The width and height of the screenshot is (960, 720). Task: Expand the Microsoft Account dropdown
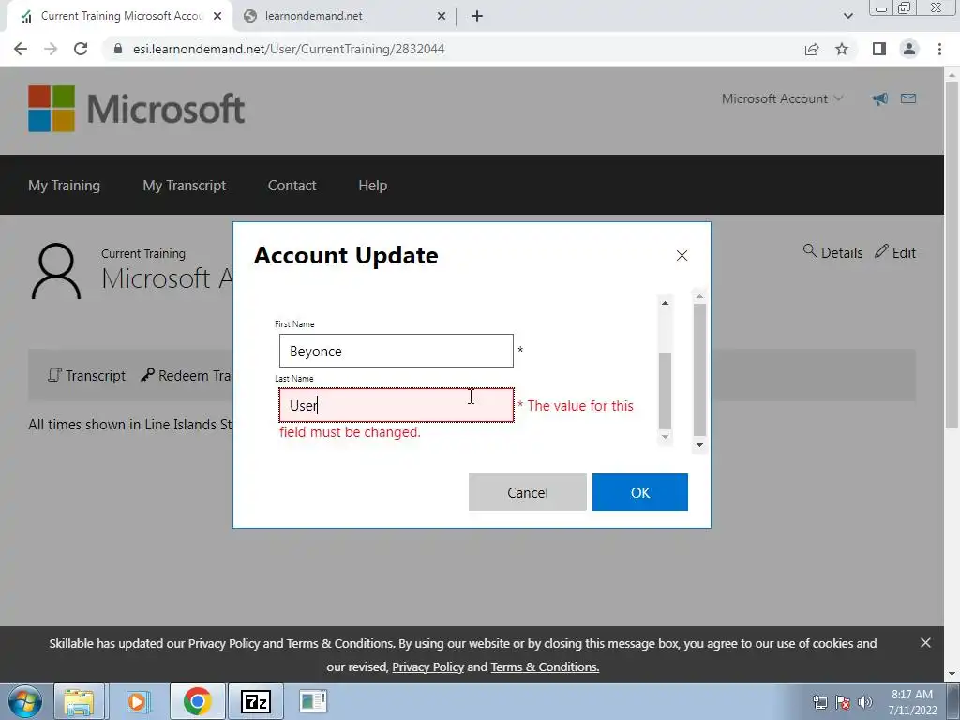[782, 98]
